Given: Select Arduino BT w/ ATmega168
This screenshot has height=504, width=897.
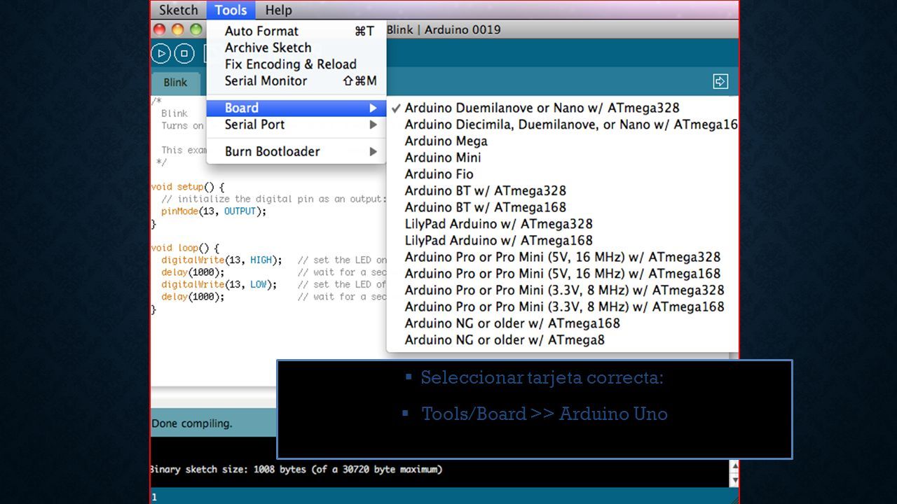Looking at the screenshot, I should pyautogui.click(x=563, y=207).
